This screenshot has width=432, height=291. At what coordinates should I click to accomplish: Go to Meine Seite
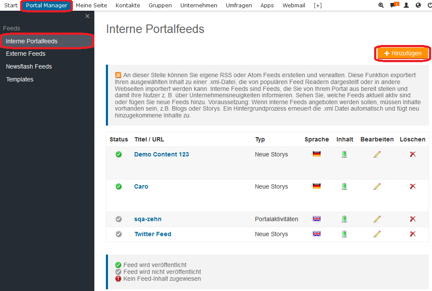click(91, 5)
